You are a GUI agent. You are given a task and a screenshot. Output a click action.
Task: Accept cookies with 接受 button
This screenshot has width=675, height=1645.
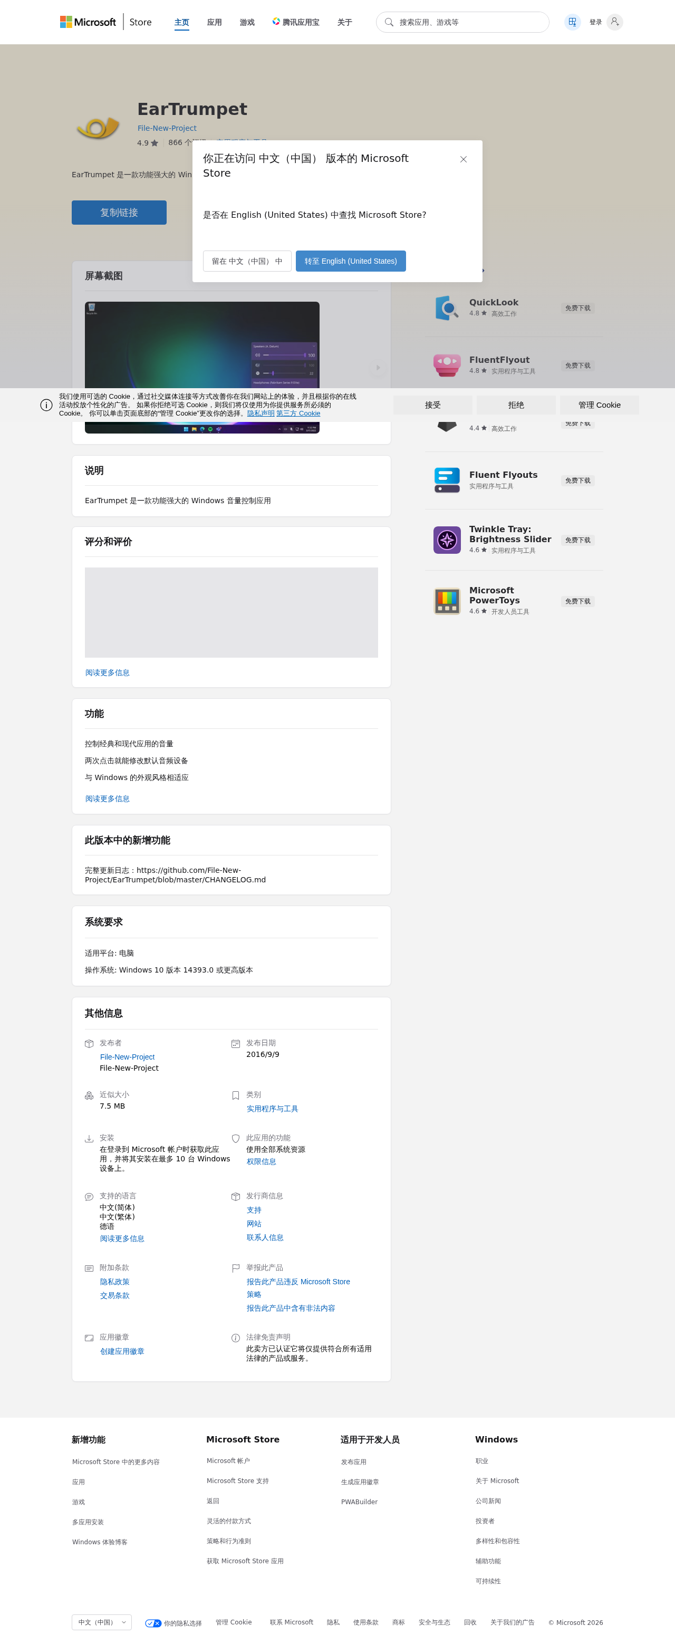point(433,405)
